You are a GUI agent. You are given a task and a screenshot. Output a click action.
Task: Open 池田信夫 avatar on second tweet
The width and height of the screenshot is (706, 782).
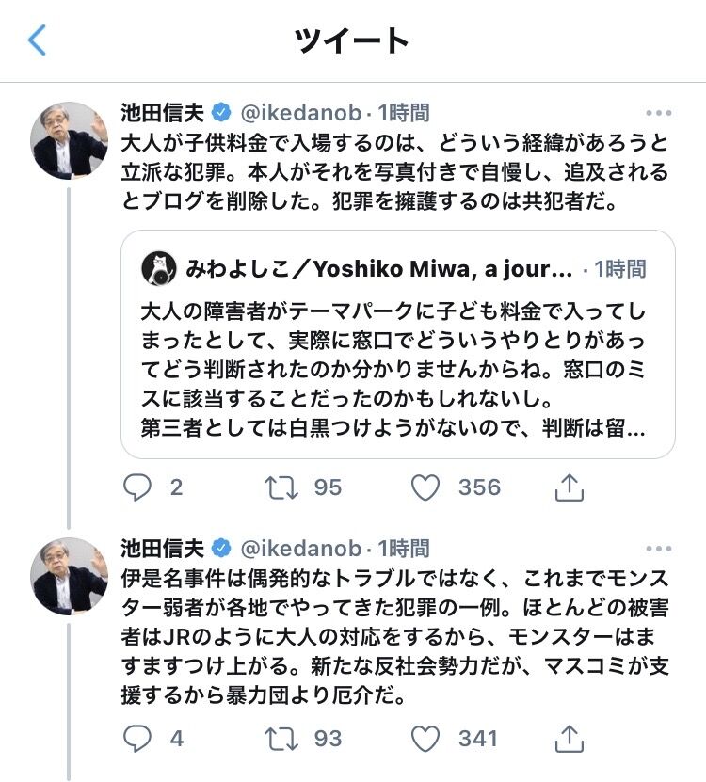pyautogui.click(x=69, y=576)
